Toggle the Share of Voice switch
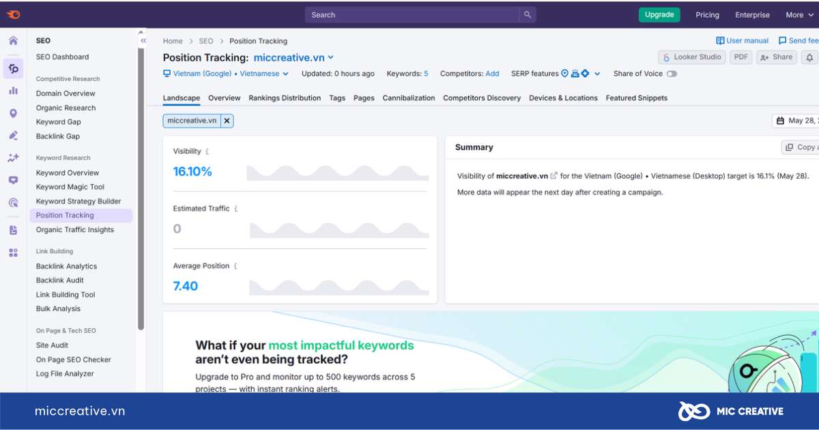Screen dimensions: 819x430 coord(672,74)
